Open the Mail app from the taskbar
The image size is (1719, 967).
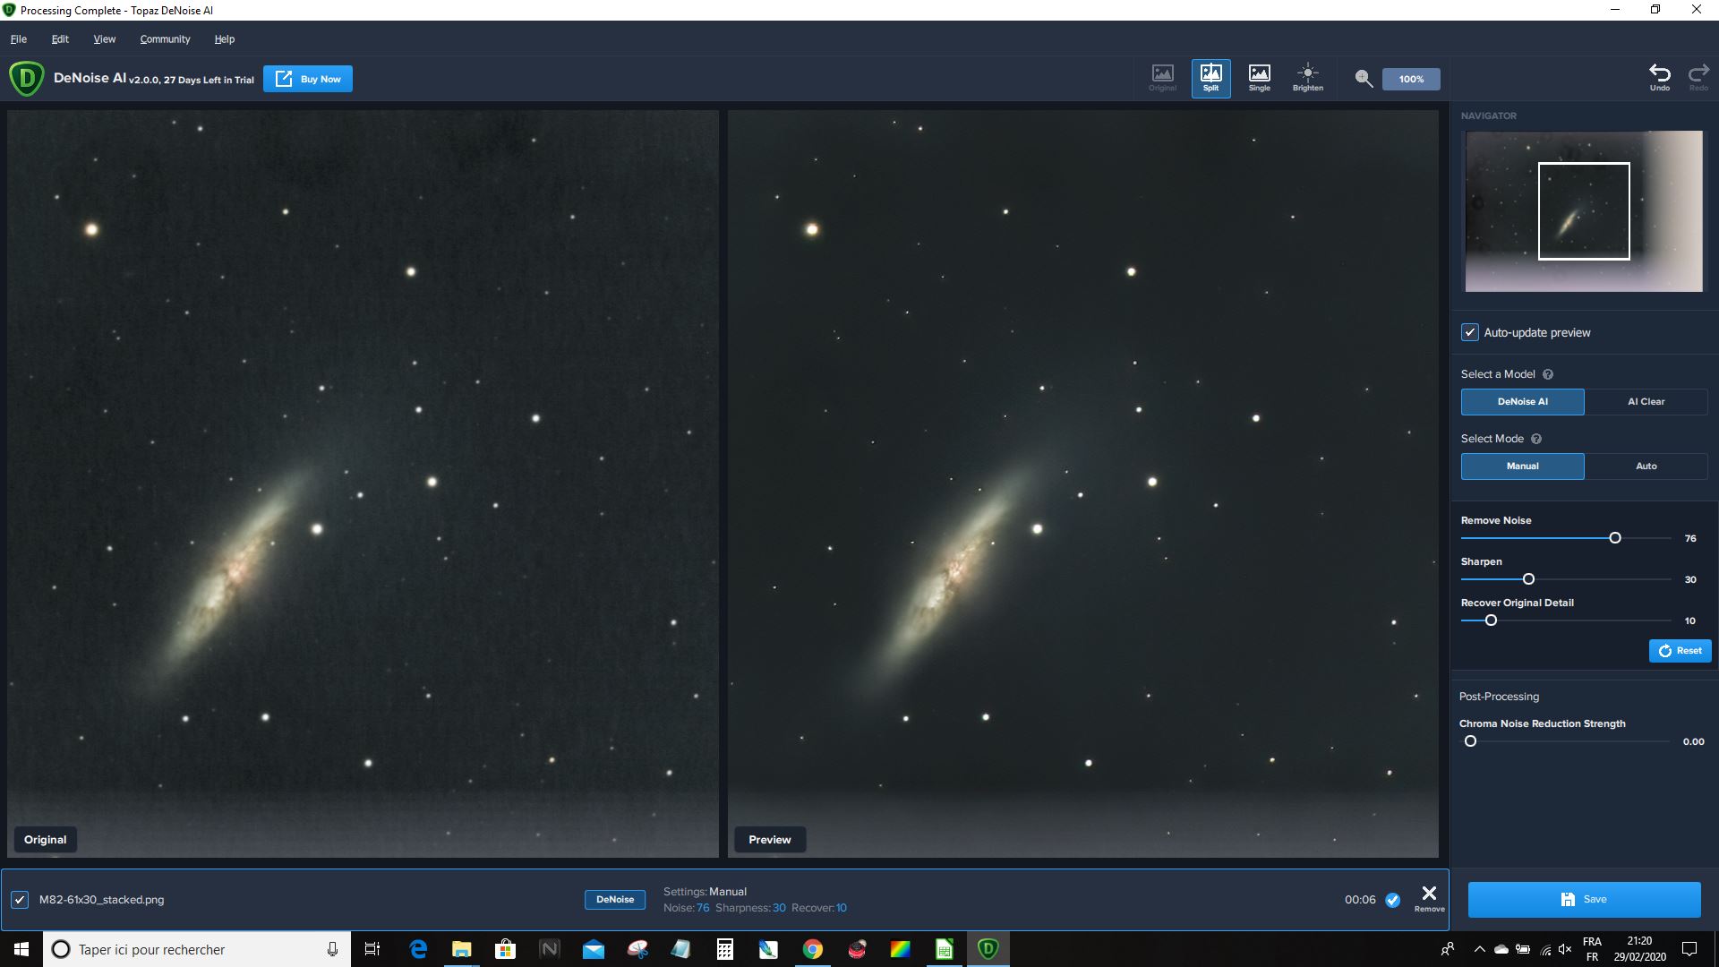click(x=593, y=949)
